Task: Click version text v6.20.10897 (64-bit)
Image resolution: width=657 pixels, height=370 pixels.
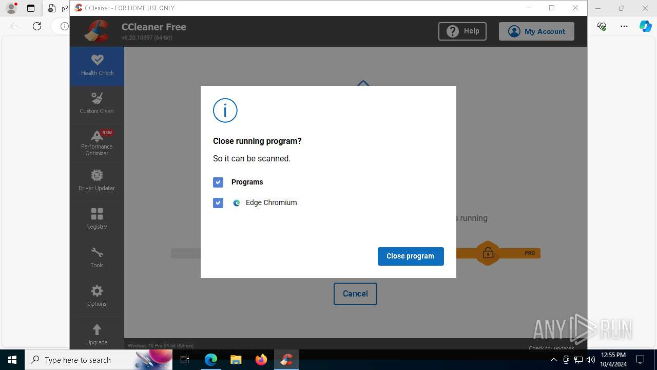Action: pyautogui.click(x=147, y=38)
